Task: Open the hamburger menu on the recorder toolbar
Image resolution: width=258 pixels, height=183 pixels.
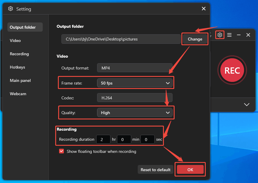Action: [x=229, y=35]
